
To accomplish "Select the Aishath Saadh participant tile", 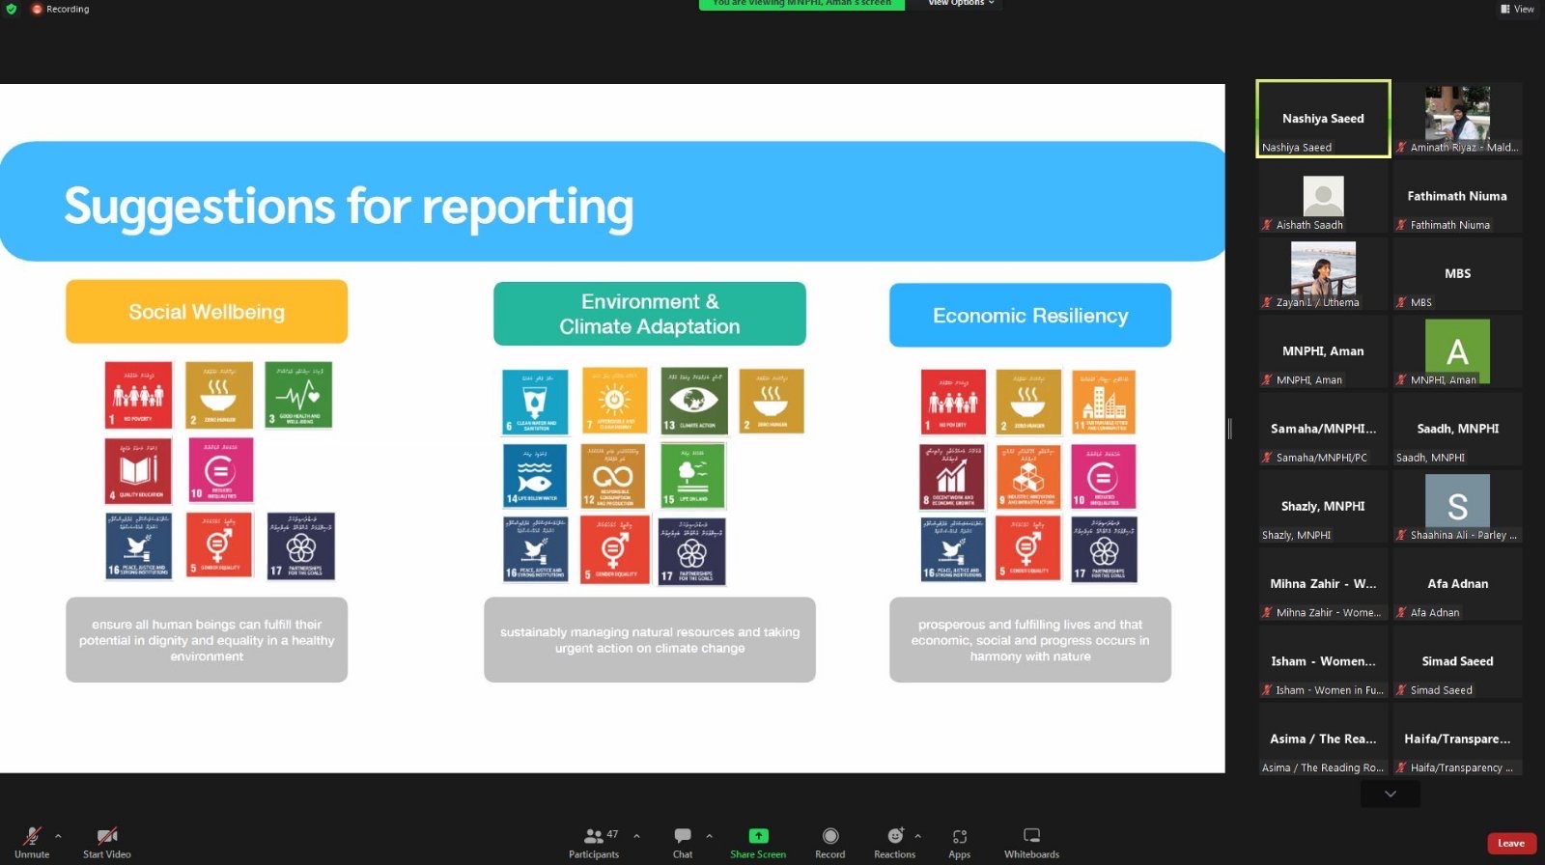I will (x=1323, y=197).
